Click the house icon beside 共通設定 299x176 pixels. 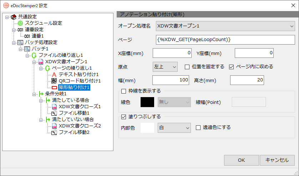pyautogui.click(x=14, y=17)
